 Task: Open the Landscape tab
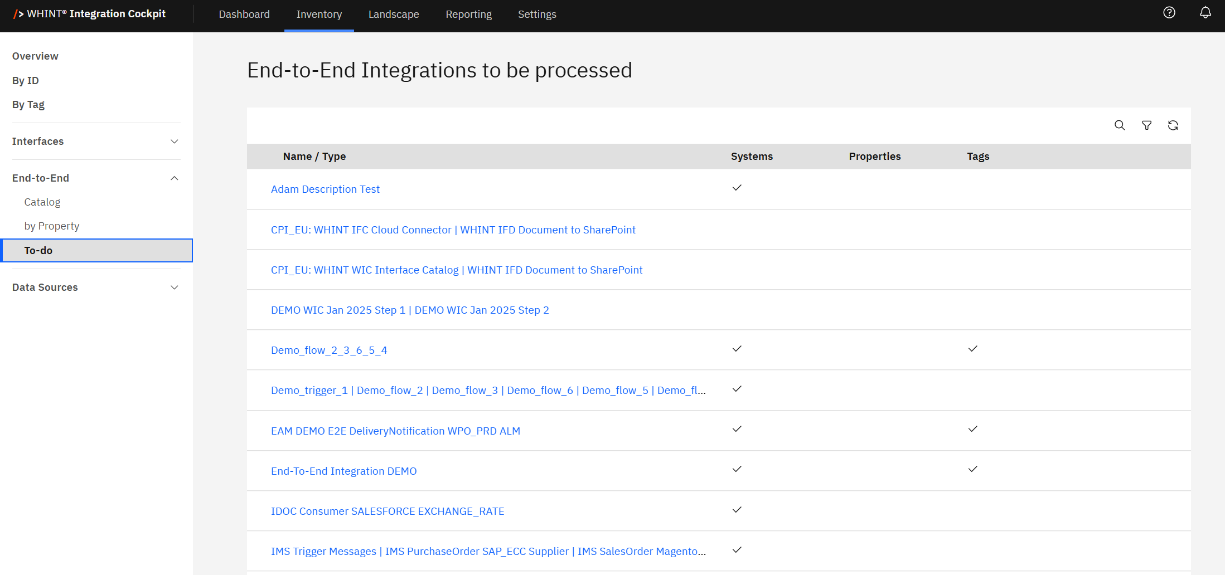(393, 14)
